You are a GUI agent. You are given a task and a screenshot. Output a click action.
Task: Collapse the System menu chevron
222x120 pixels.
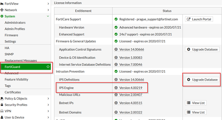(x=48, y=16)
